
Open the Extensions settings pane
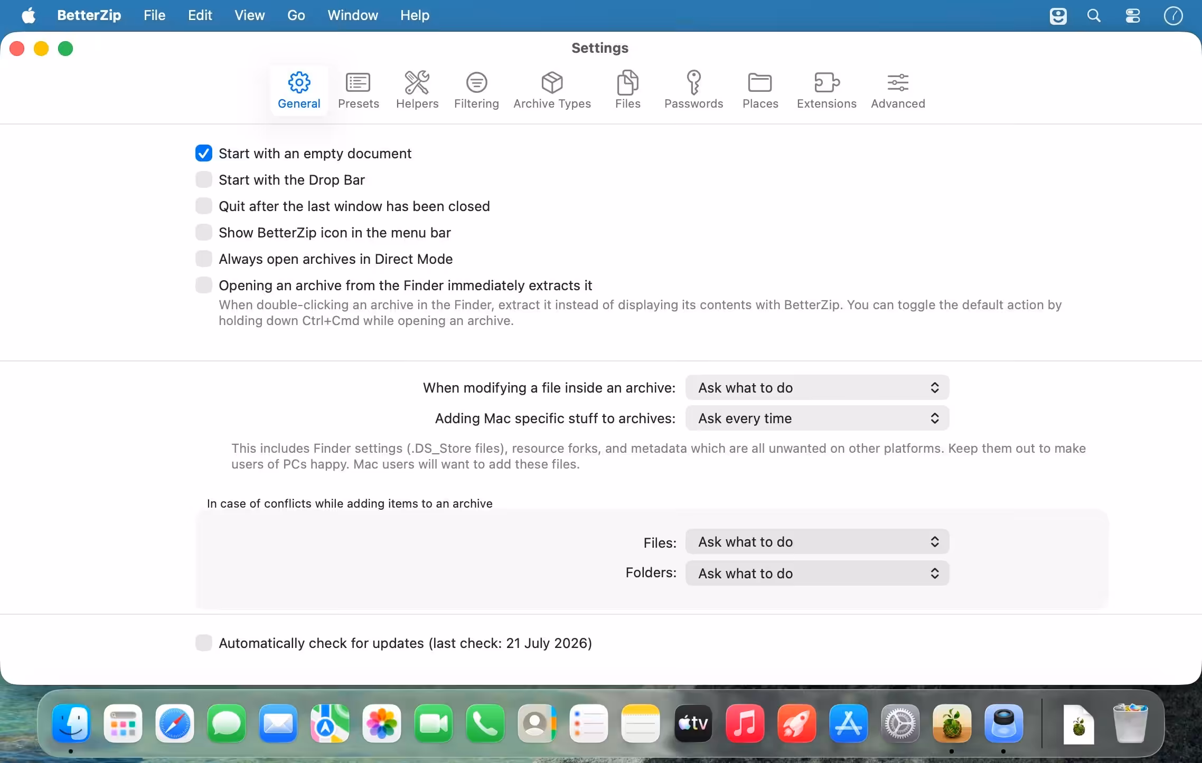[x=827, y=90]
